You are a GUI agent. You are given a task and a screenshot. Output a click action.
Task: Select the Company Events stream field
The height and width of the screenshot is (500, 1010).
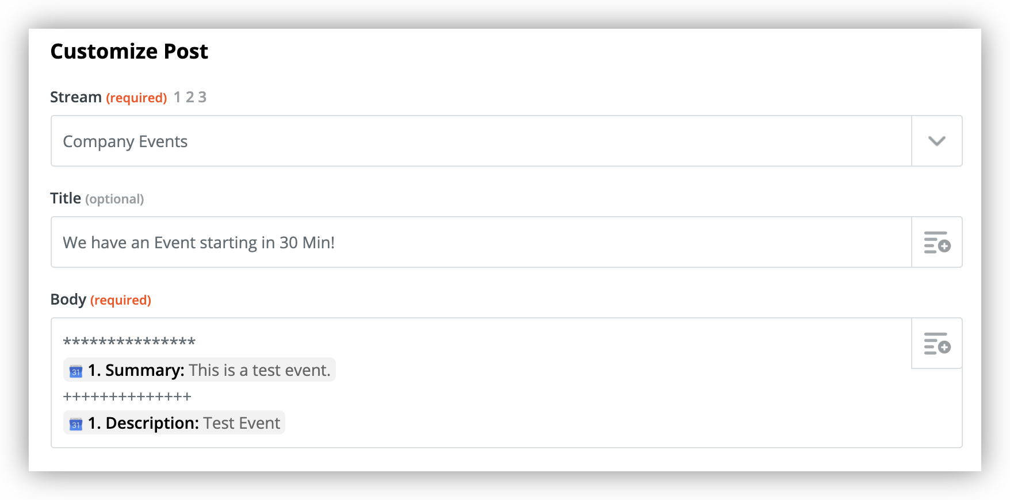tap(481, 141)
